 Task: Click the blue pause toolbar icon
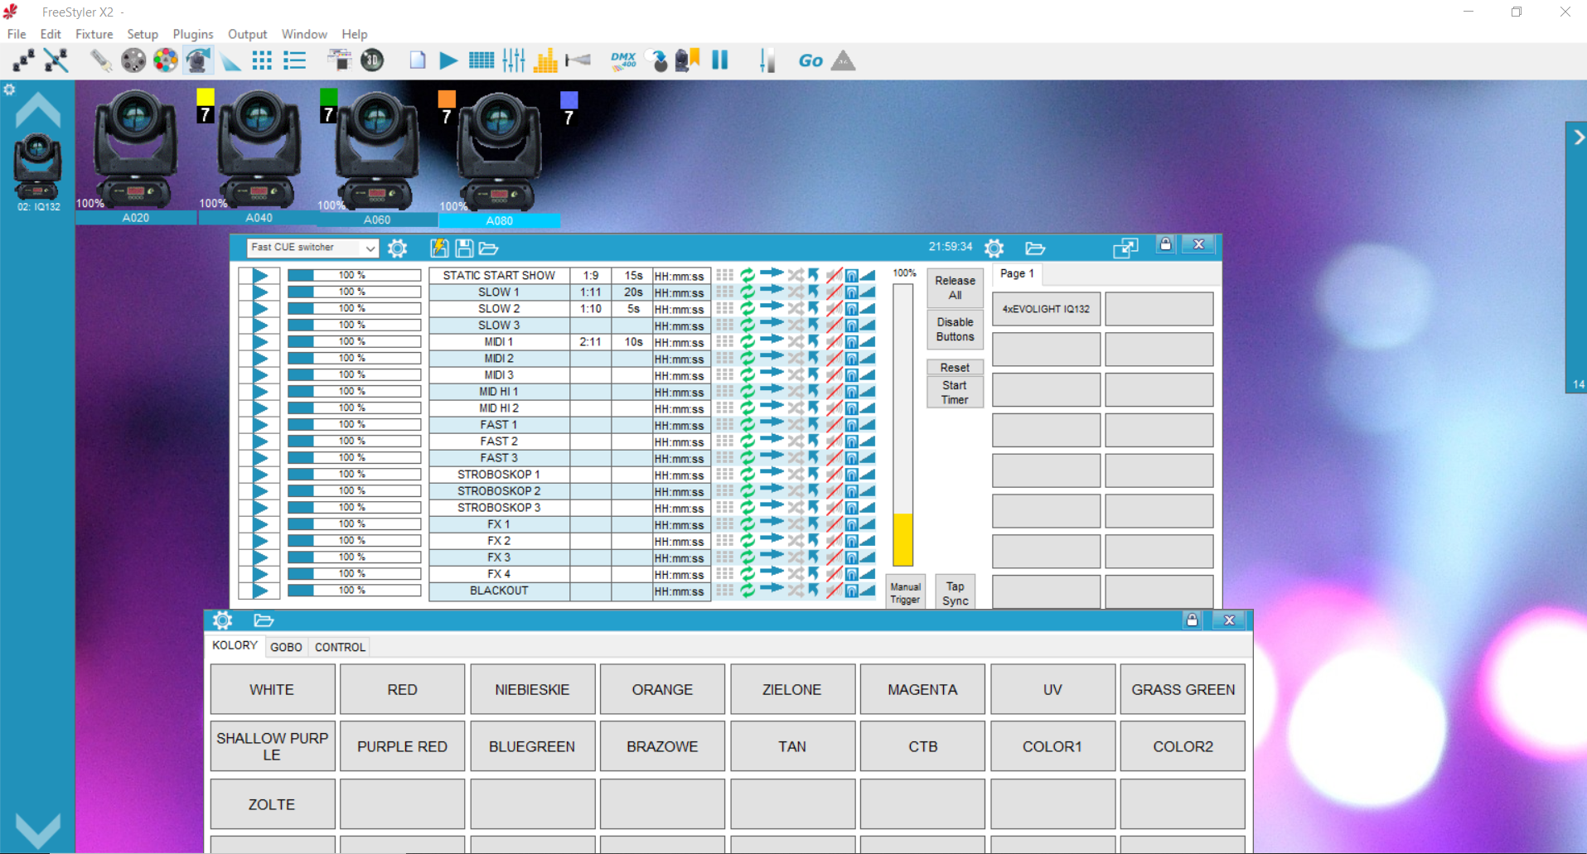pos(719,60)
